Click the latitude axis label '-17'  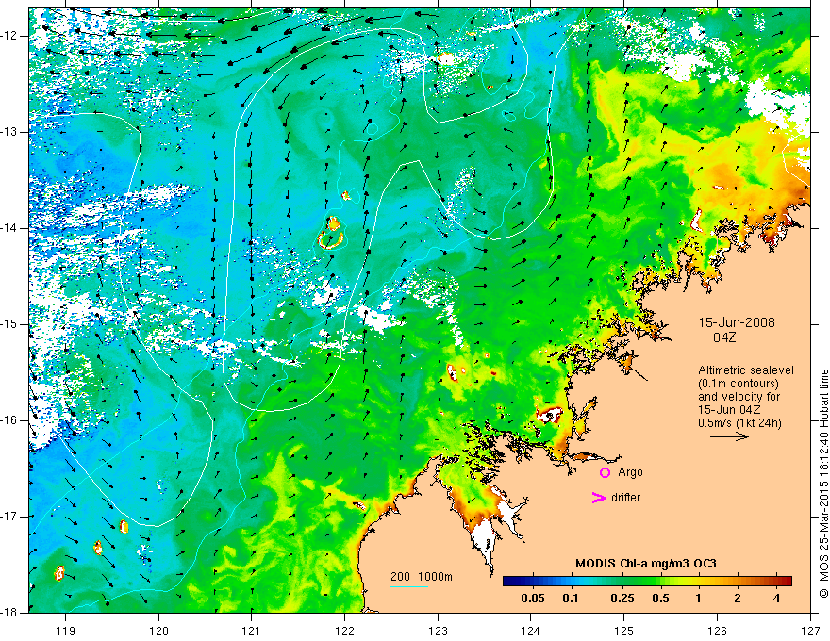pyautogui.click(x=10, y=517)
